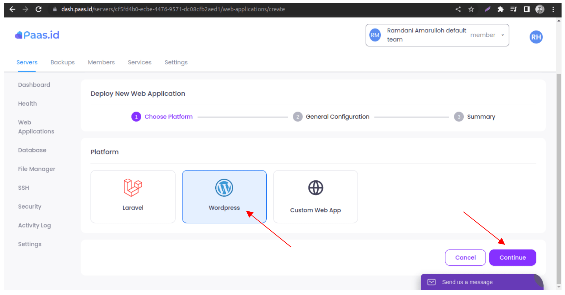Go to Activity Log in sidebar
The width and height of the screenshot is (565, 295).
34,225
